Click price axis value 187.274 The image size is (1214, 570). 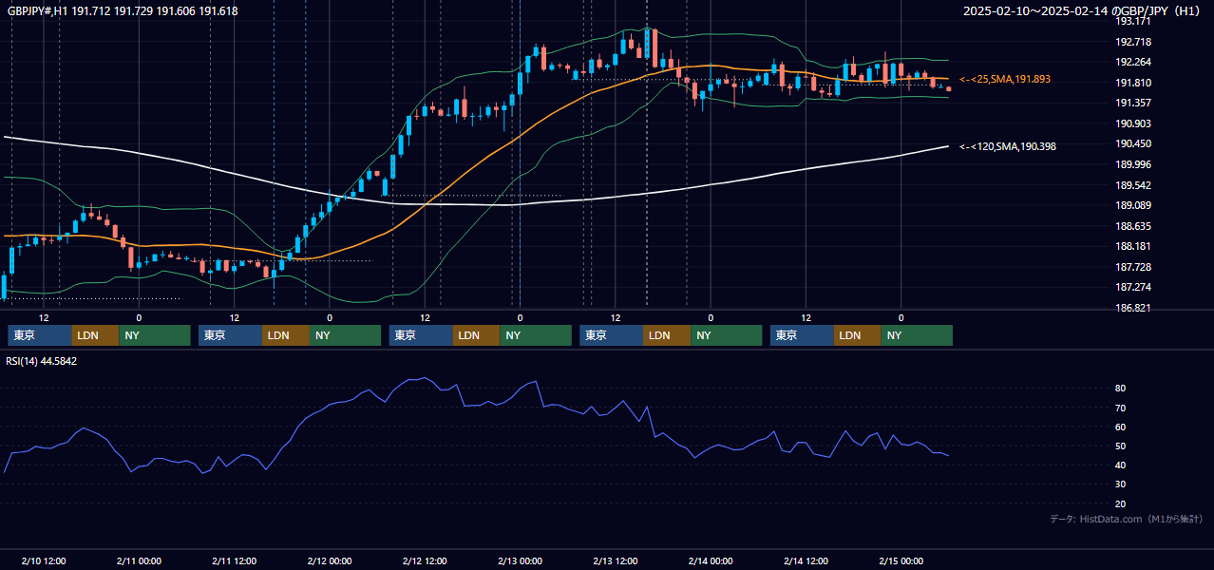click(1133, 287)
